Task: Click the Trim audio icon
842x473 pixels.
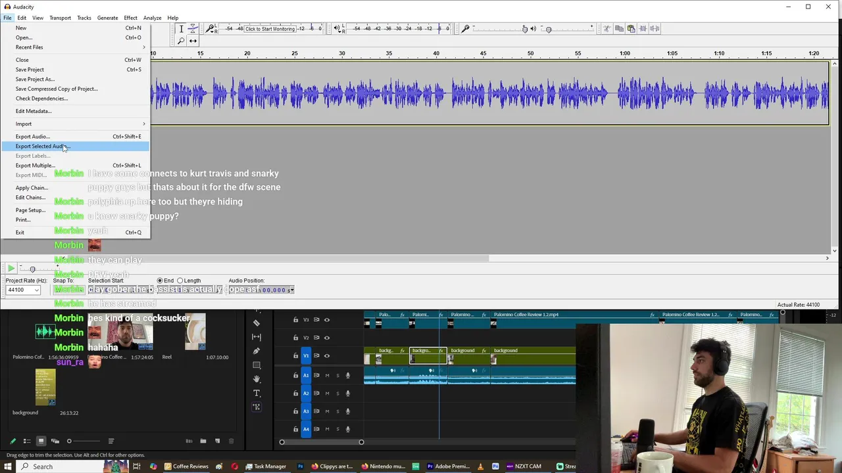Action: point(643,29)
